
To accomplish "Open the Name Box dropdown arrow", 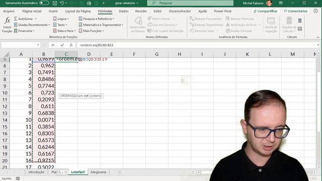I will [x=38, y=45].
